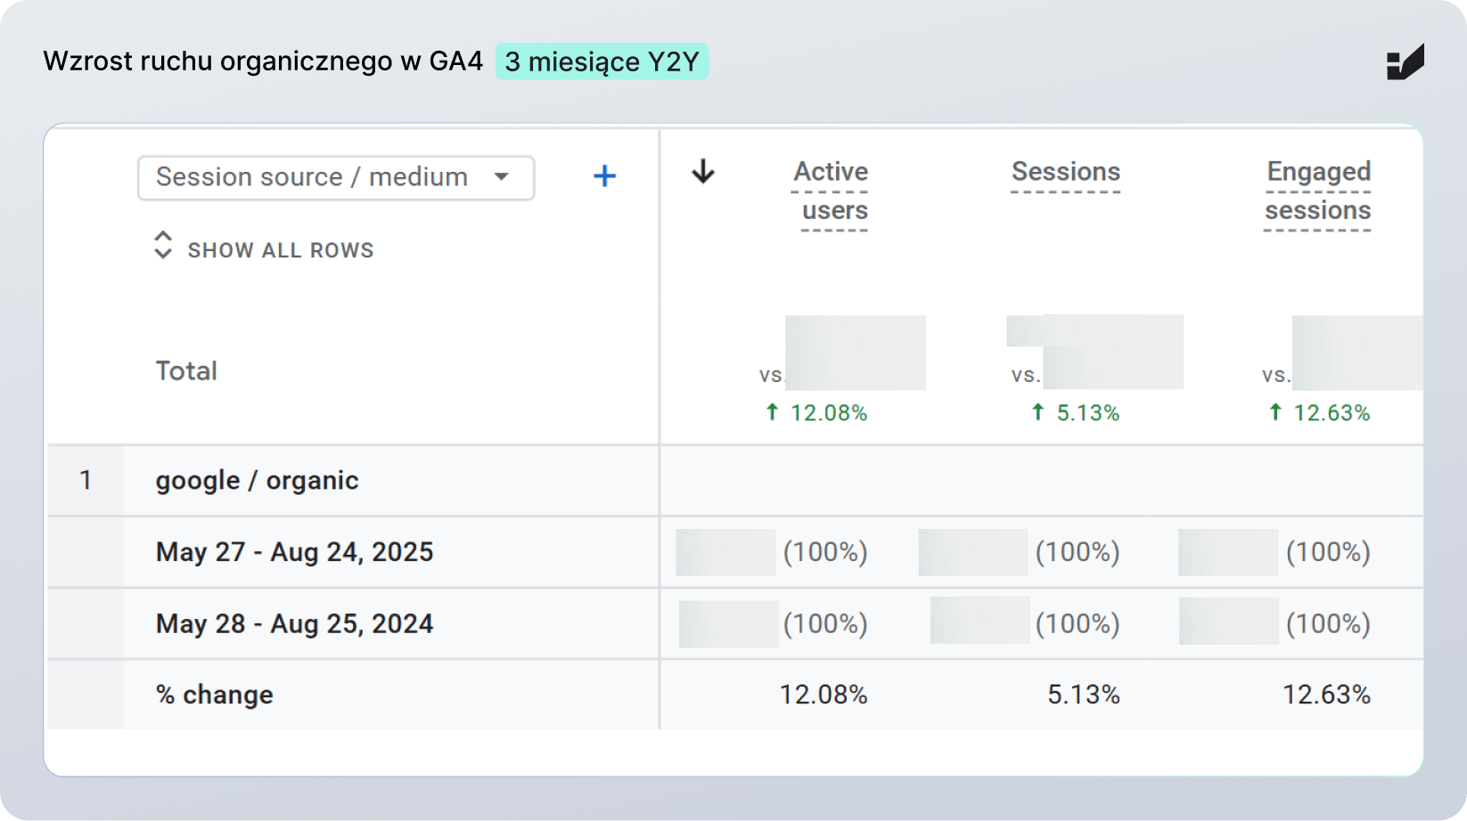Click the 3 miesiące Y2Y badge
The image size is (1467, 821).
(602, 61)
